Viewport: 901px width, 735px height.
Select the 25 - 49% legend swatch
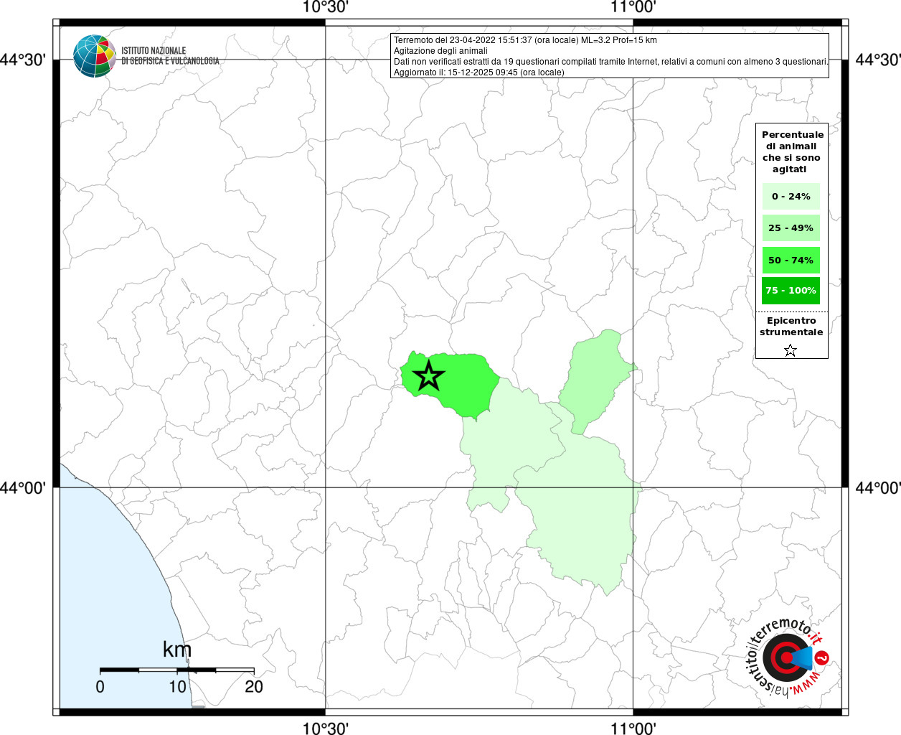click(791, 228)
